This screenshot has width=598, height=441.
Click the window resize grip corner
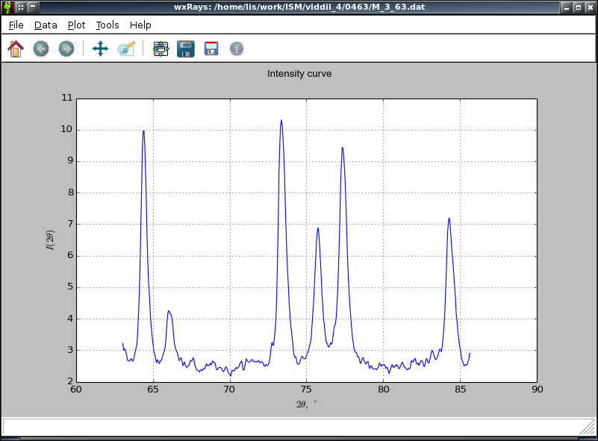(x=588, y=427)
